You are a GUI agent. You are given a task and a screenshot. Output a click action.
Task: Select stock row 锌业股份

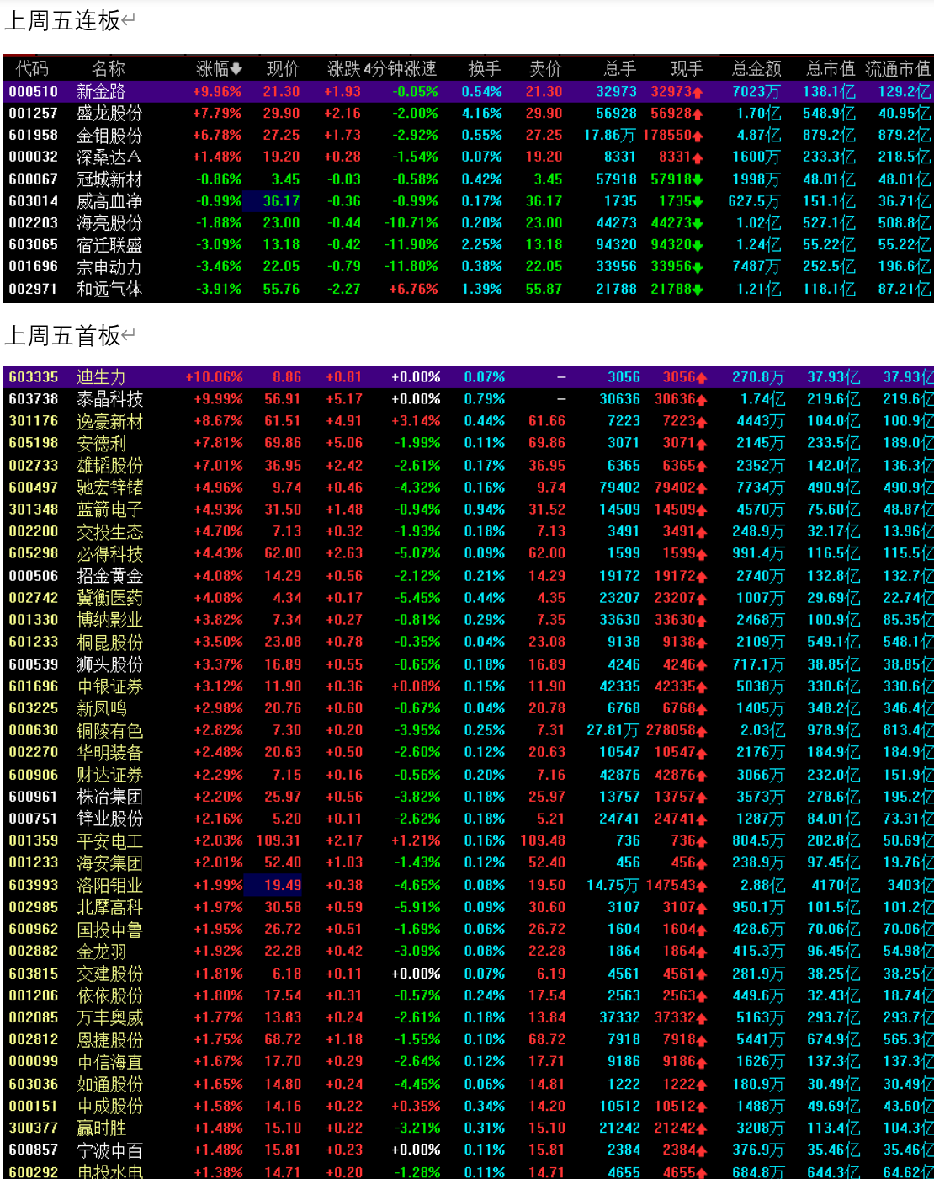469,819
